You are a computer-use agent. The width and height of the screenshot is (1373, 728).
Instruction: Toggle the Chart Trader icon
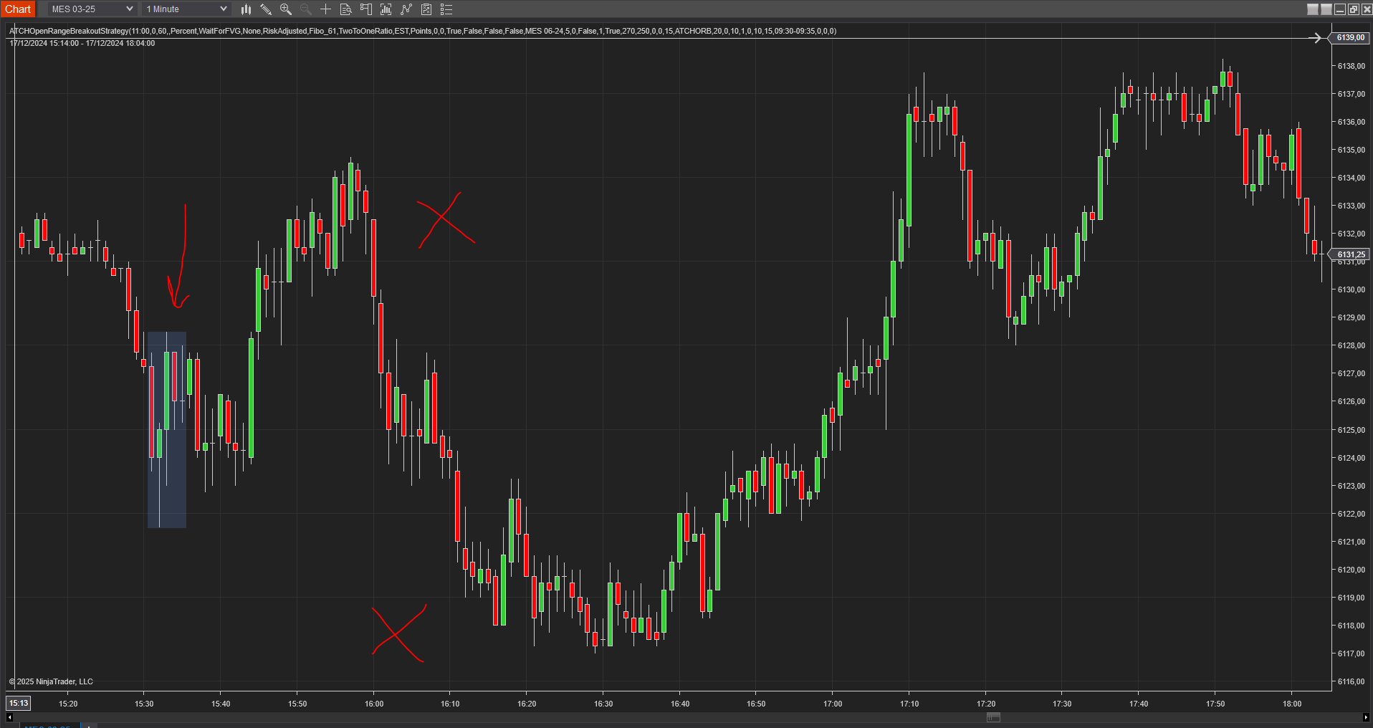tap(366, 9)
